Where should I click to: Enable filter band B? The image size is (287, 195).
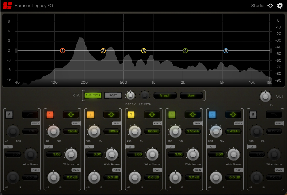[253, 115]
